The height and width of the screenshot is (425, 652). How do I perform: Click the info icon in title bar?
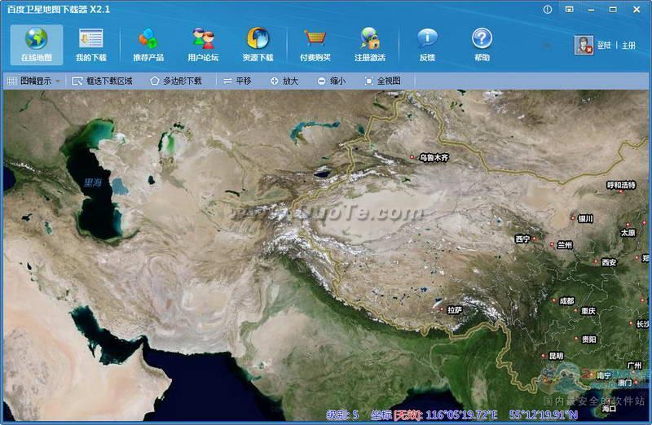[548, 9]
